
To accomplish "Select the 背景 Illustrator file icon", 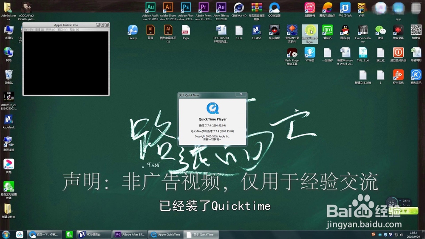I will 150,32.
